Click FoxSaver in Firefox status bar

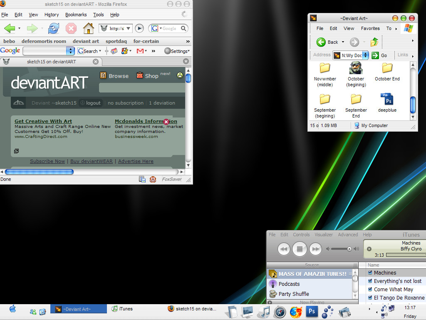pos(172,179)
